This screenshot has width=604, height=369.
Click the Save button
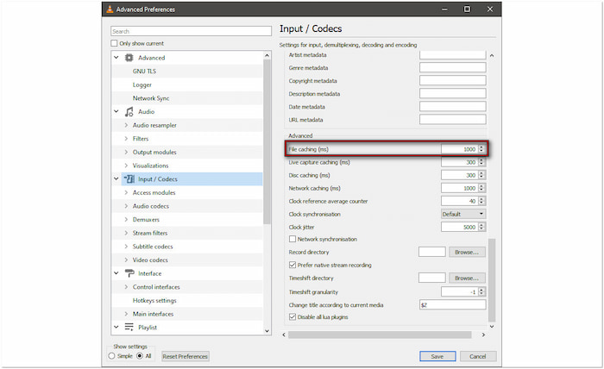[437, 356]
